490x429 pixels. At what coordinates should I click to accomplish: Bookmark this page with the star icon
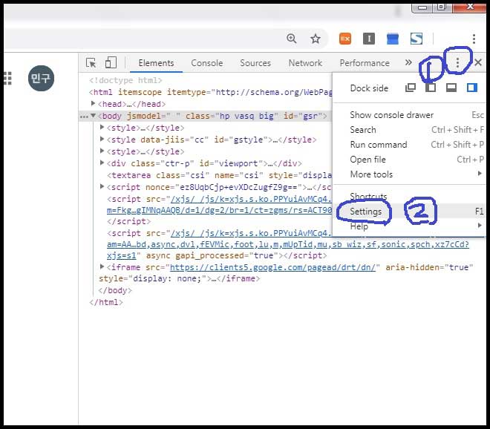[x=316, y=39]
